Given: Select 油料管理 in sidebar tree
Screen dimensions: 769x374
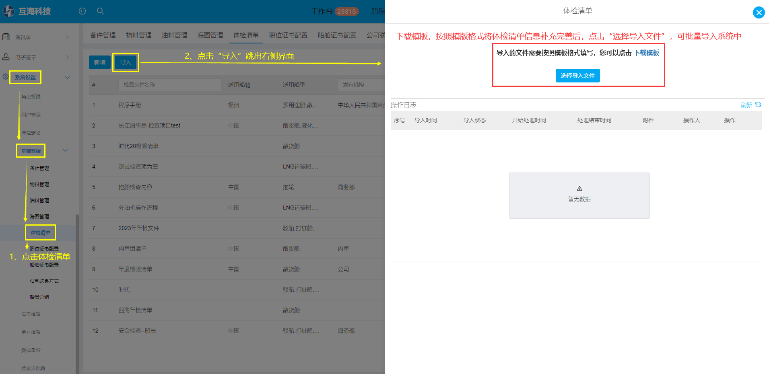Looking at the screenshot, I should point(39,200).
